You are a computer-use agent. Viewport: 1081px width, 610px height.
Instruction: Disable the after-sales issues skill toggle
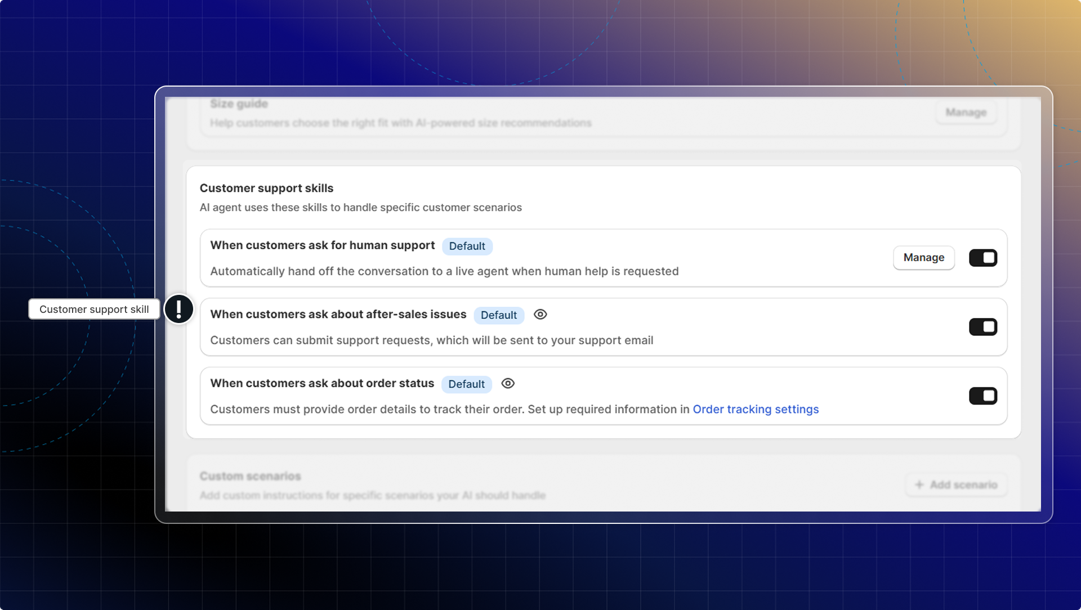coord(982,327)
